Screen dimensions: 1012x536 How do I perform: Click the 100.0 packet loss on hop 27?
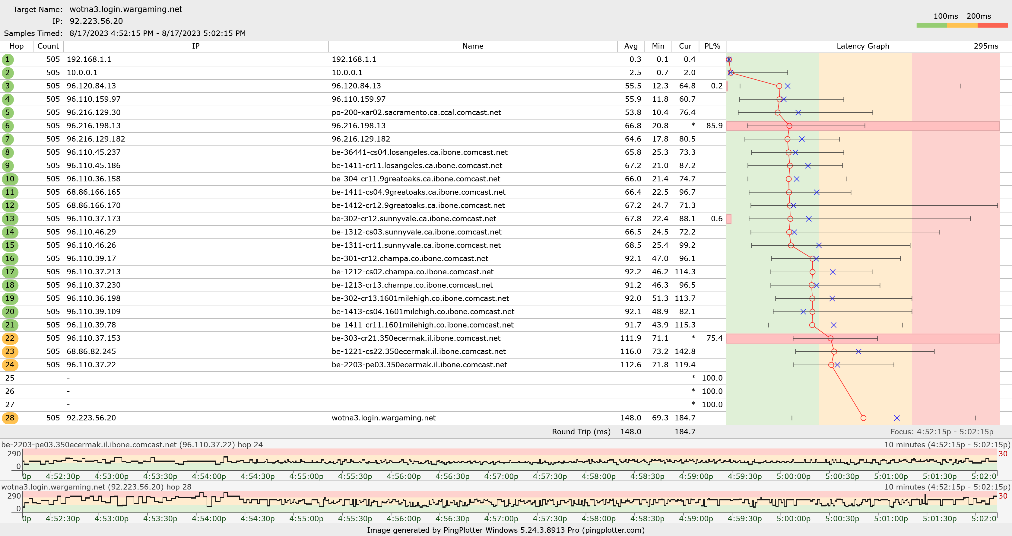click(712, 405)
